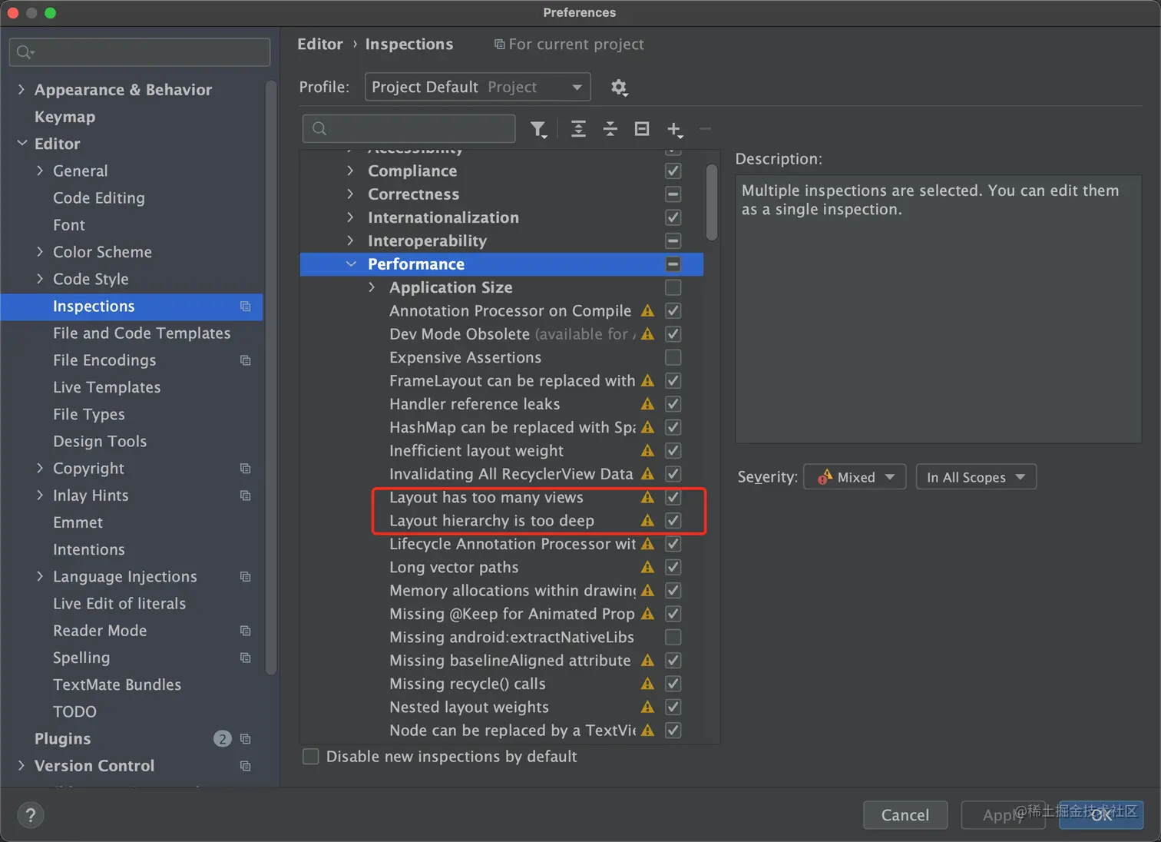
Task: Click the project icon next to Plugins
Action: [246, 739]
